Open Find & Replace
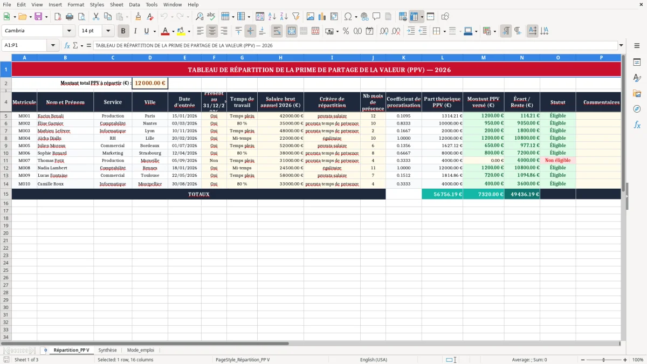This screenshot has width=647, height=364. (199, 17)
